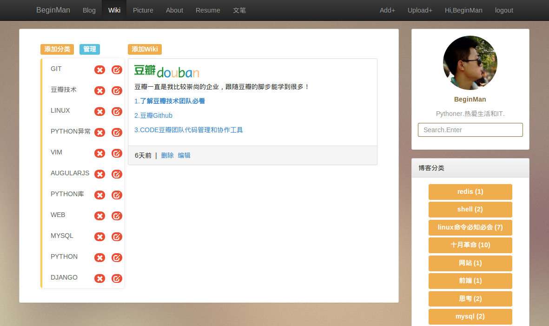Delete the PYTHON库 category
The image size is (549, 326).
pos(100,195)
